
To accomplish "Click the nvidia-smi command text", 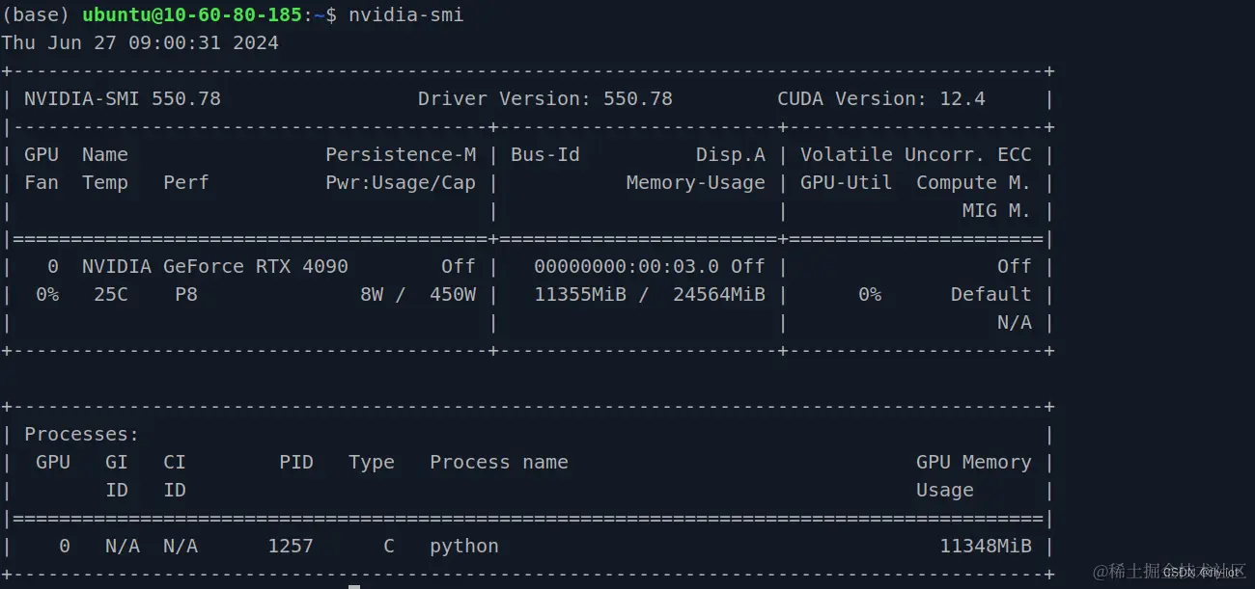I will [406, 15].
